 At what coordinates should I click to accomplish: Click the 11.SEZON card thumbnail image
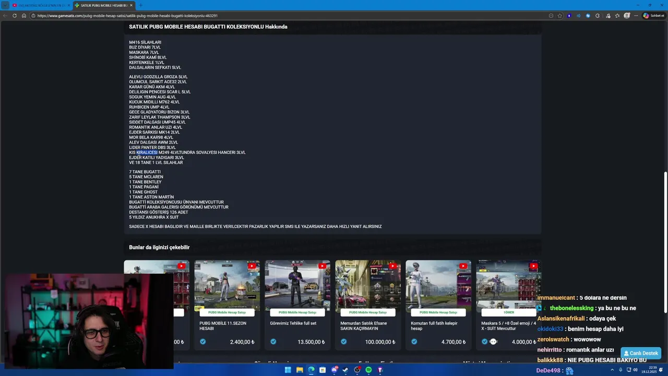(x=227, y=285)
